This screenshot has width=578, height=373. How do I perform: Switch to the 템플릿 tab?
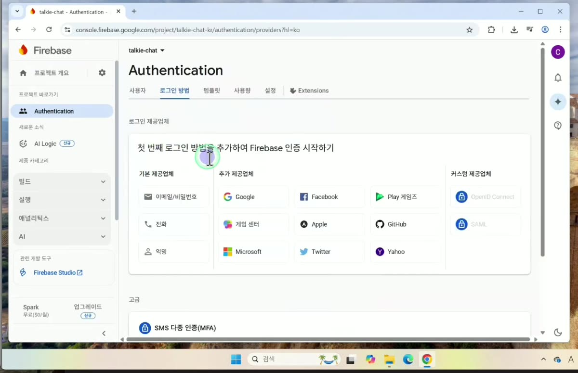click(211, 90)
